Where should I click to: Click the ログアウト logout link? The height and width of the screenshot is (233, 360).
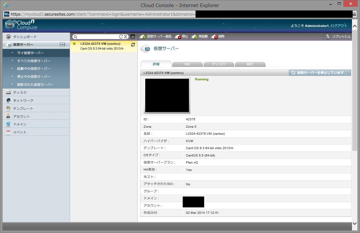pos(339,26)
